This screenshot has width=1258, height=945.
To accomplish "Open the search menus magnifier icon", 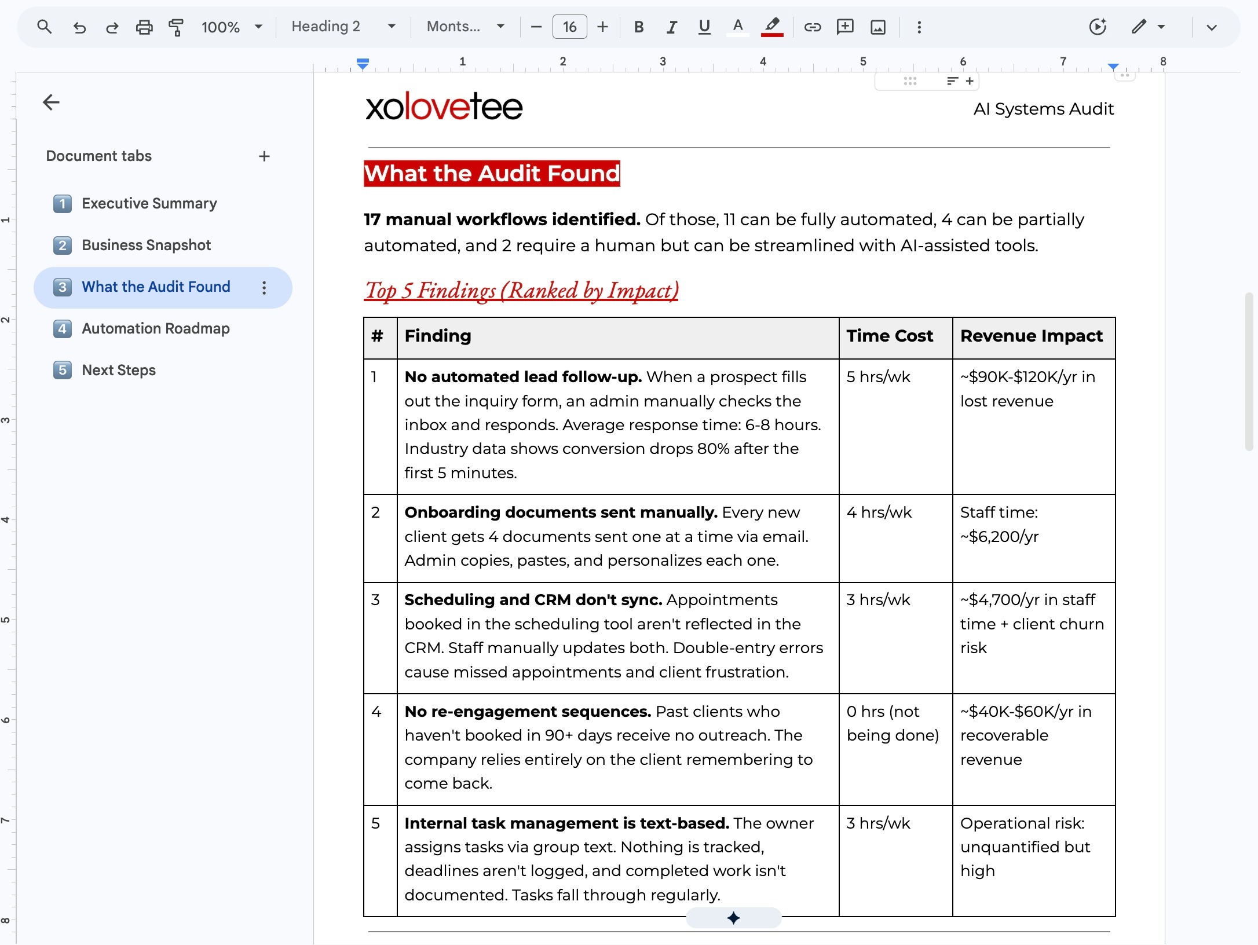I will click(x=44, y=27).
